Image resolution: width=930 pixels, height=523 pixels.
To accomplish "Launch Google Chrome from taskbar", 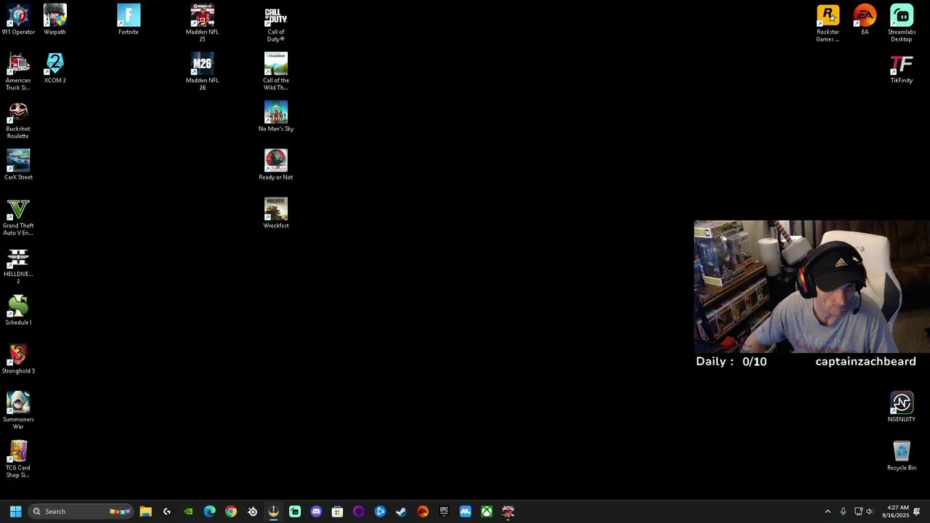I will (231, 511).
